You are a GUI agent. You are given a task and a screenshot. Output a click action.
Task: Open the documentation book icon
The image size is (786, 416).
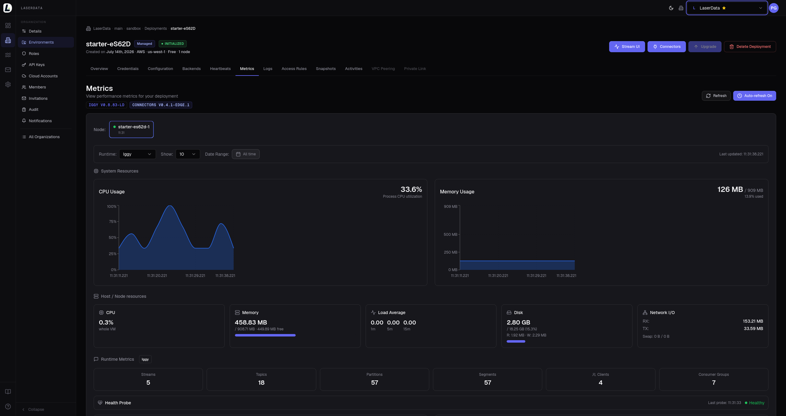[8, 391]
